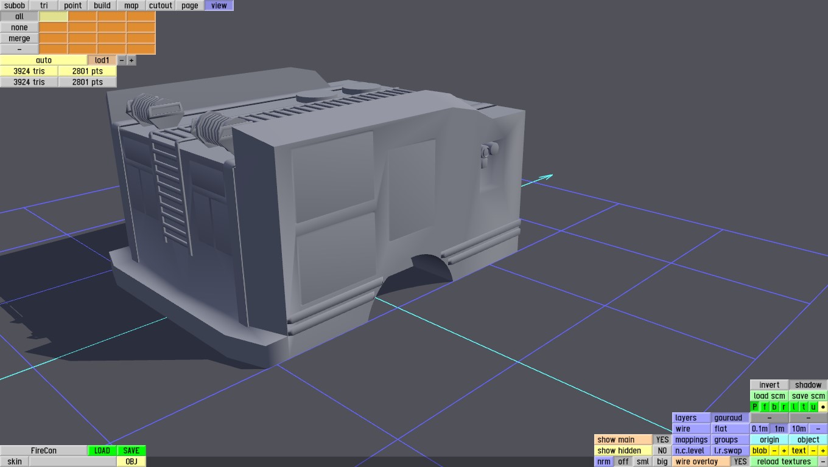The image size is (828, 467).
Task: Click the 'merge' layers button
Action: tap(19, 38)
